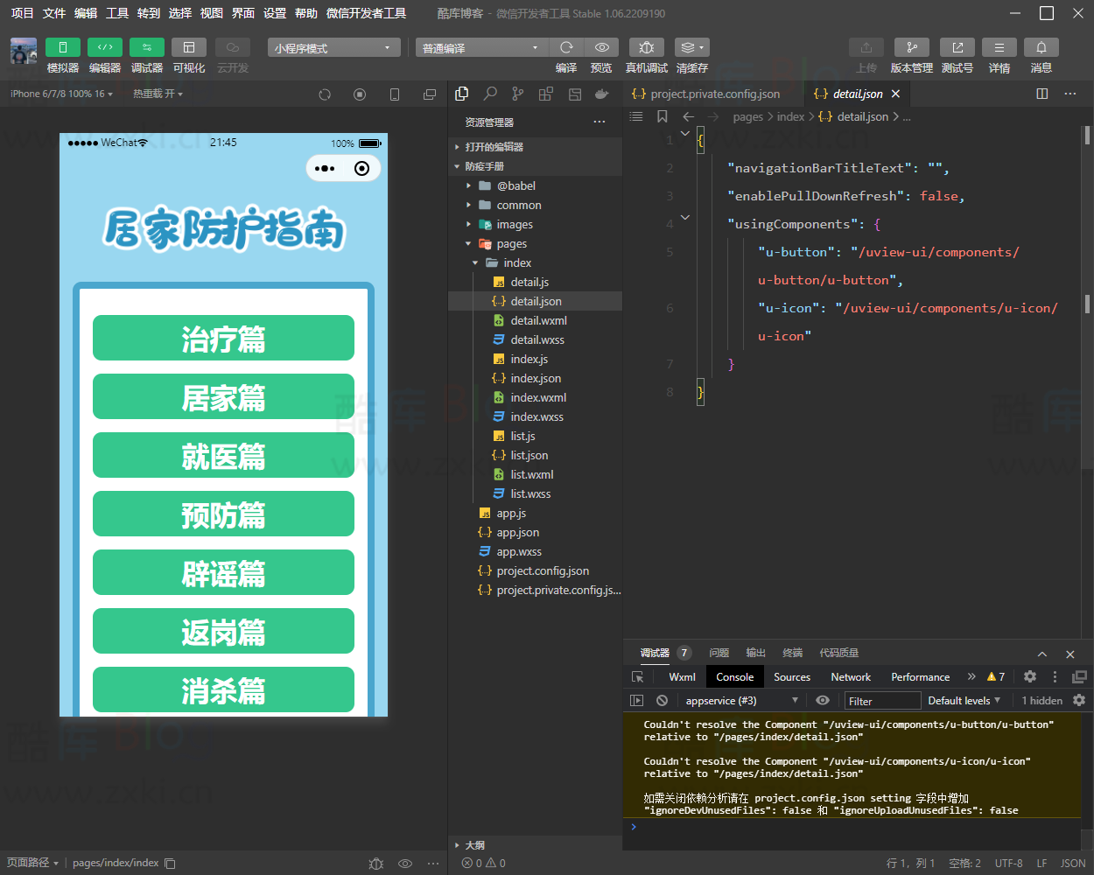Switch to the Network tab
Image resolution: width=1094 pixels, height=875 pixels.
click(x=850, y=677)
